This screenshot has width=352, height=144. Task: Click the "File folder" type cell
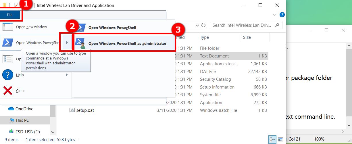coord(209,48)
